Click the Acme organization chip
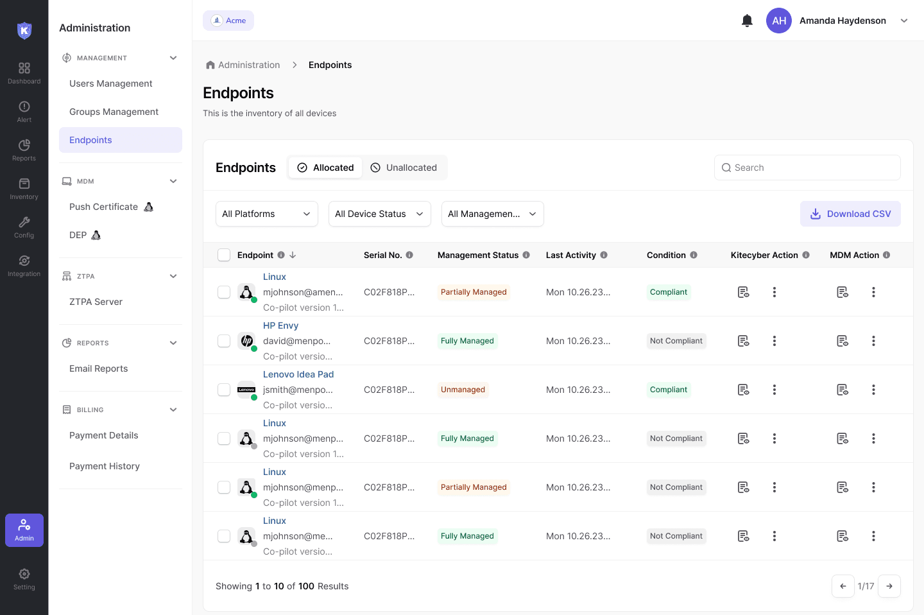The image size is (924, 615). coord(228,21)
